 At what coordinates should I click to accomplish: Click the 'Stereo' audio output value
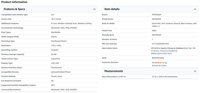tap(54, 37)
